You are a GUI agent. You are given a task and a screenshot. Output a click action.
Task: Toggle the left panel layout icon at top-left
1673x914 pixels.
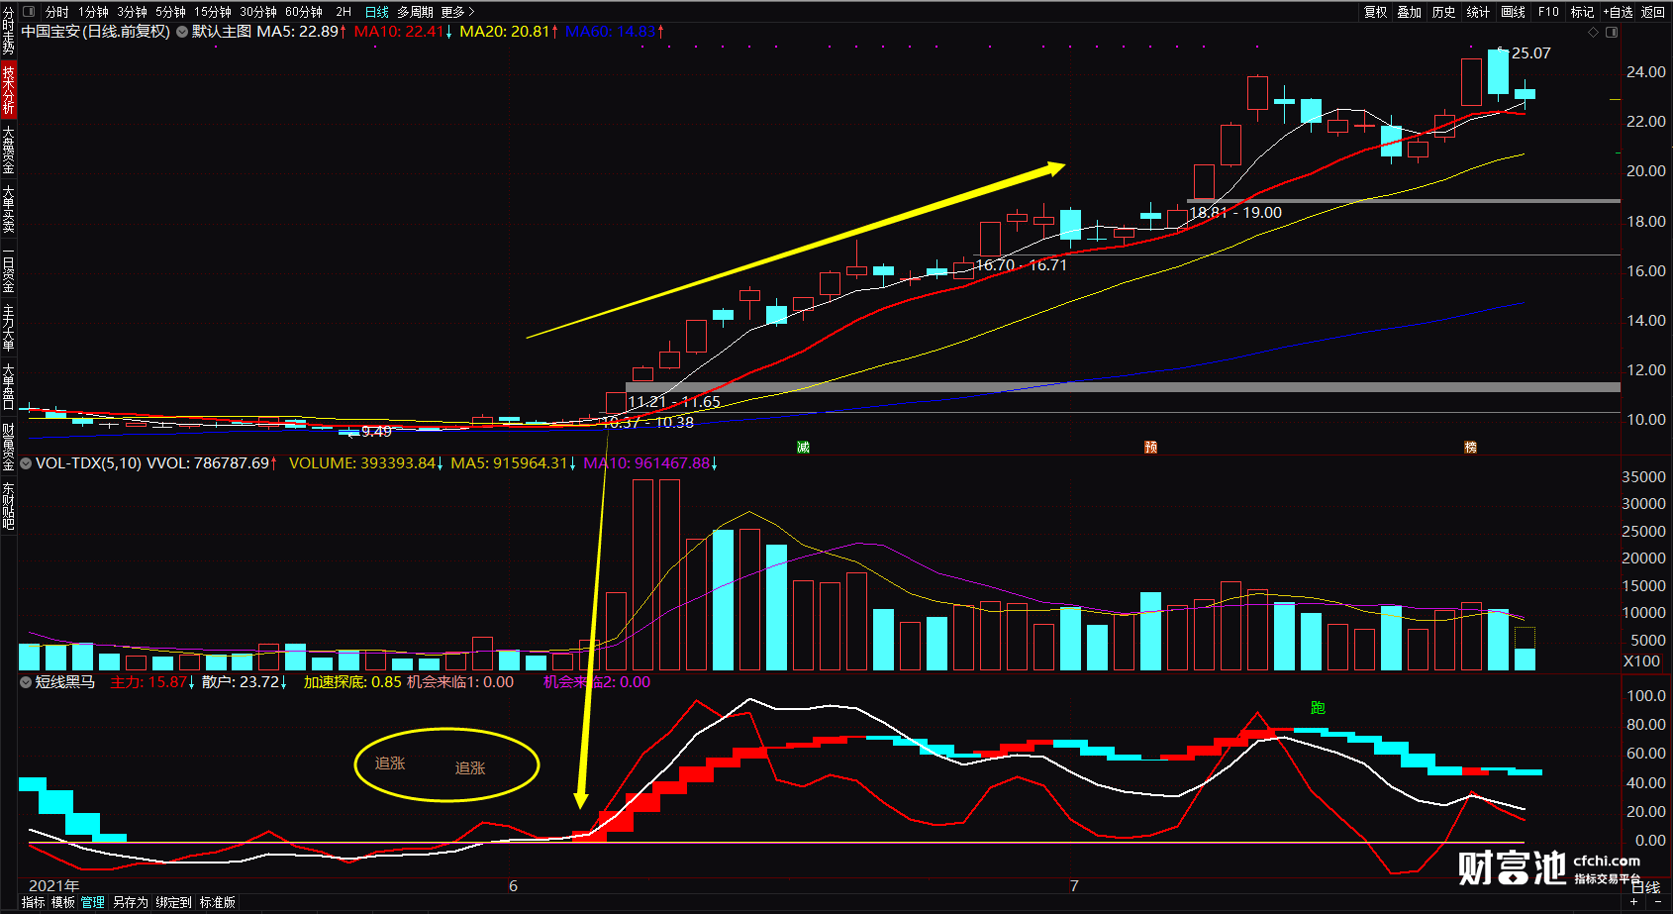click(29, 12)
